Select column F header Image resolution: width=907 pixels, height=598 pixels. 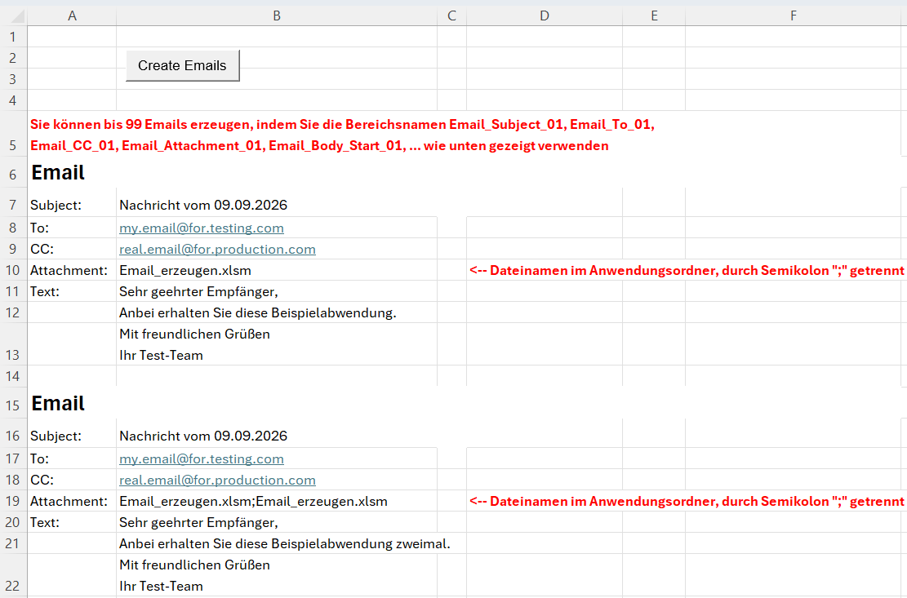(794, 16)
